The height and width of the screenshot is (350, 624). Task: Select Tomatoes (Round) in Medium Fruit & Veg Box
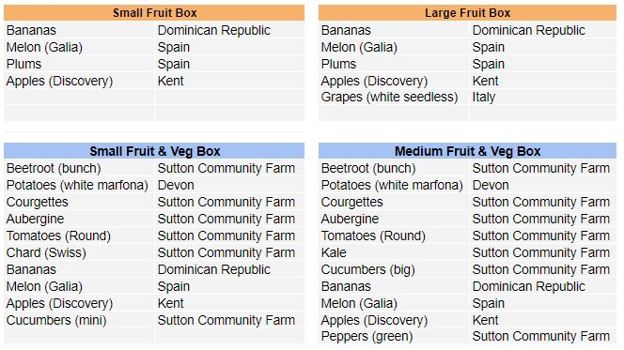tap(393, 236)
